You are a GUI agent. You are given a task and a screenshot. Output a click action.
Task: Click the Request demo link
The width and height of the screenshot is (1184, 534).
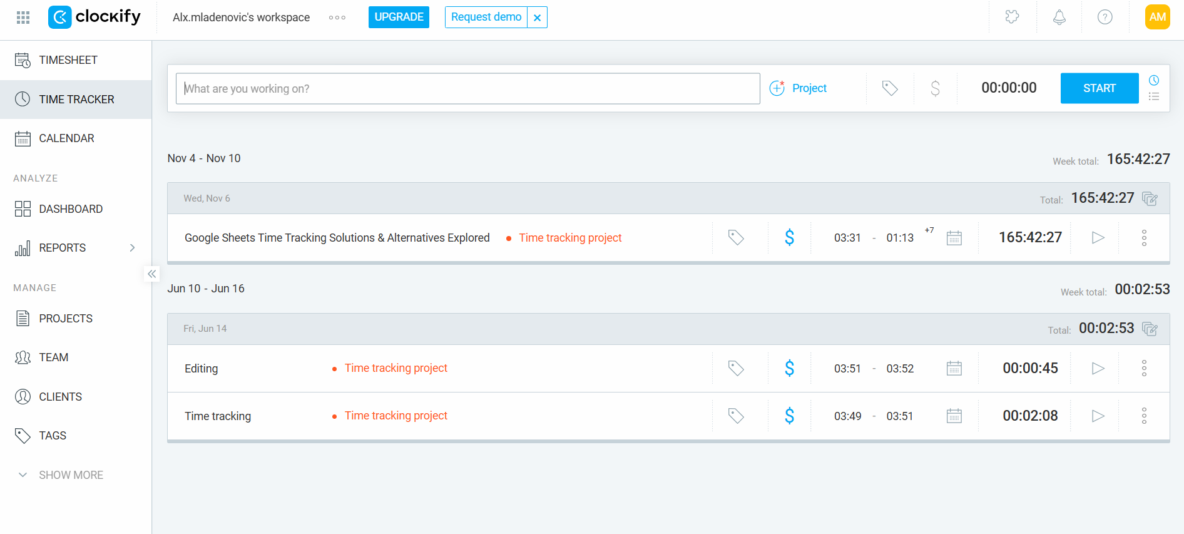486,17
